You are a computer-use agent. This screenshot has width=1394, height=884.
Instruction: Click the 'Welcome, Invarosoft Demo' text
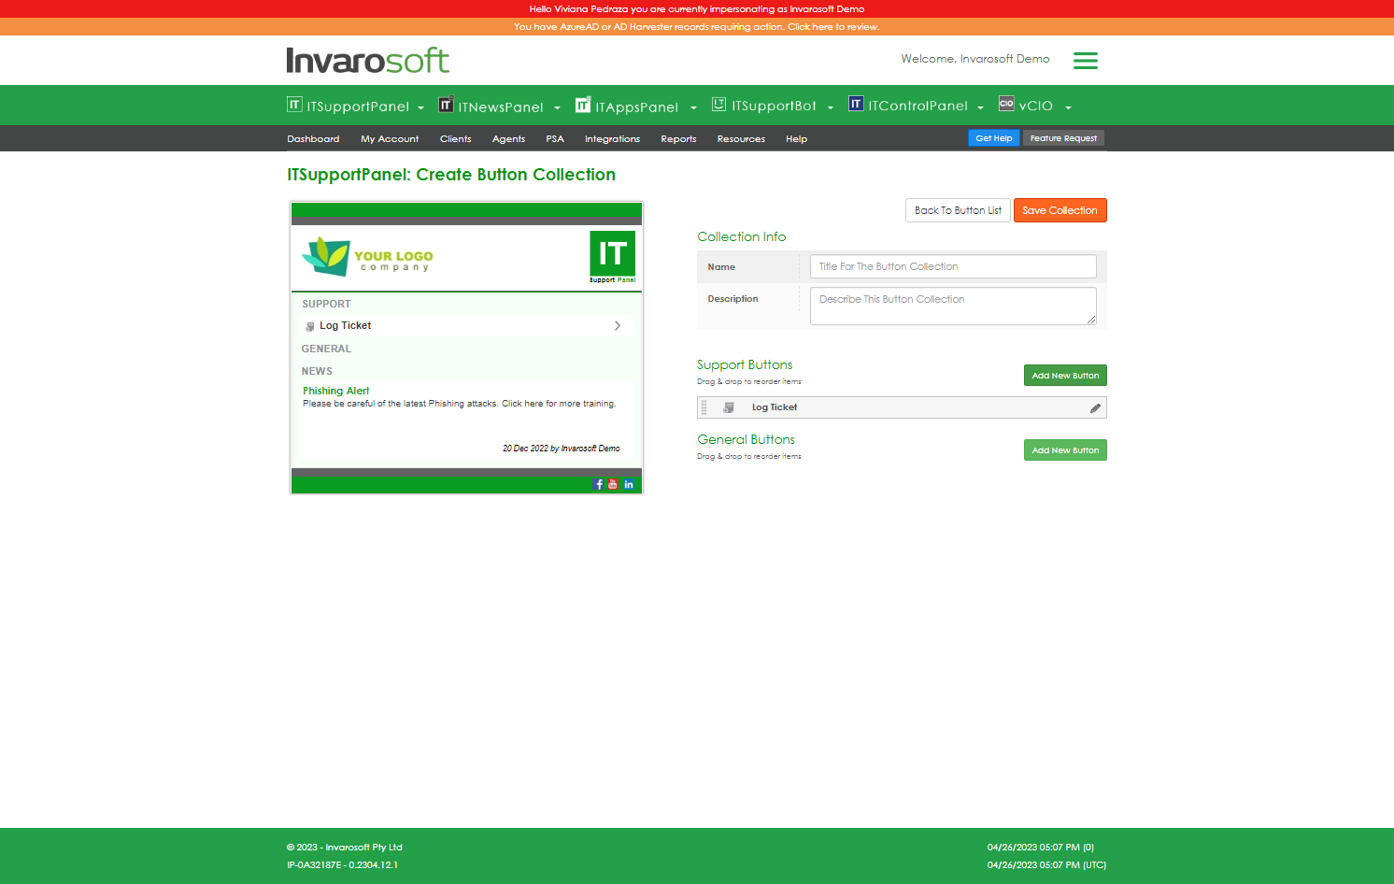pos(975,59)
